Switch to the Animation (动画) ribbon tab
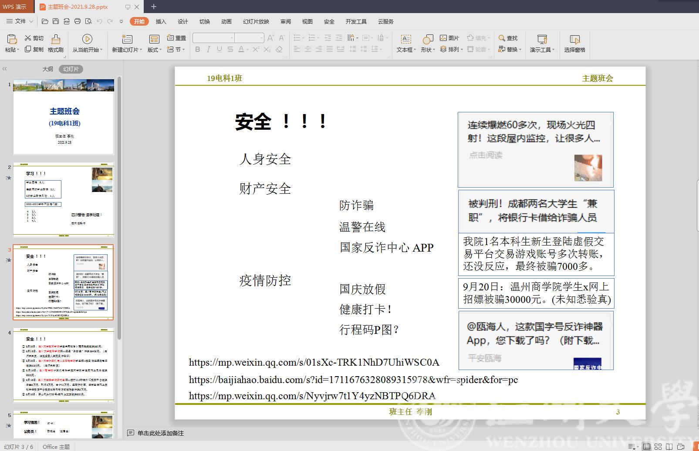Viewport: 699px width, 451px height. (226, 21)
